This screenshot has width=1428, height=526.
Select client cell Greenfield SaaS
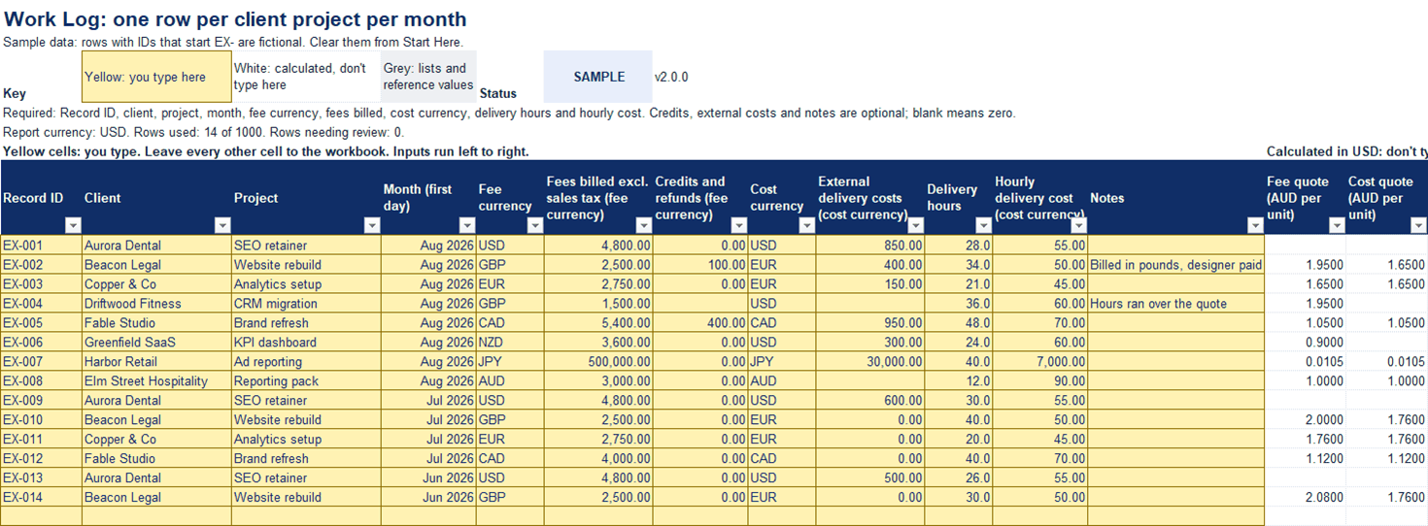pyautogui.click(x=156, y=343)
